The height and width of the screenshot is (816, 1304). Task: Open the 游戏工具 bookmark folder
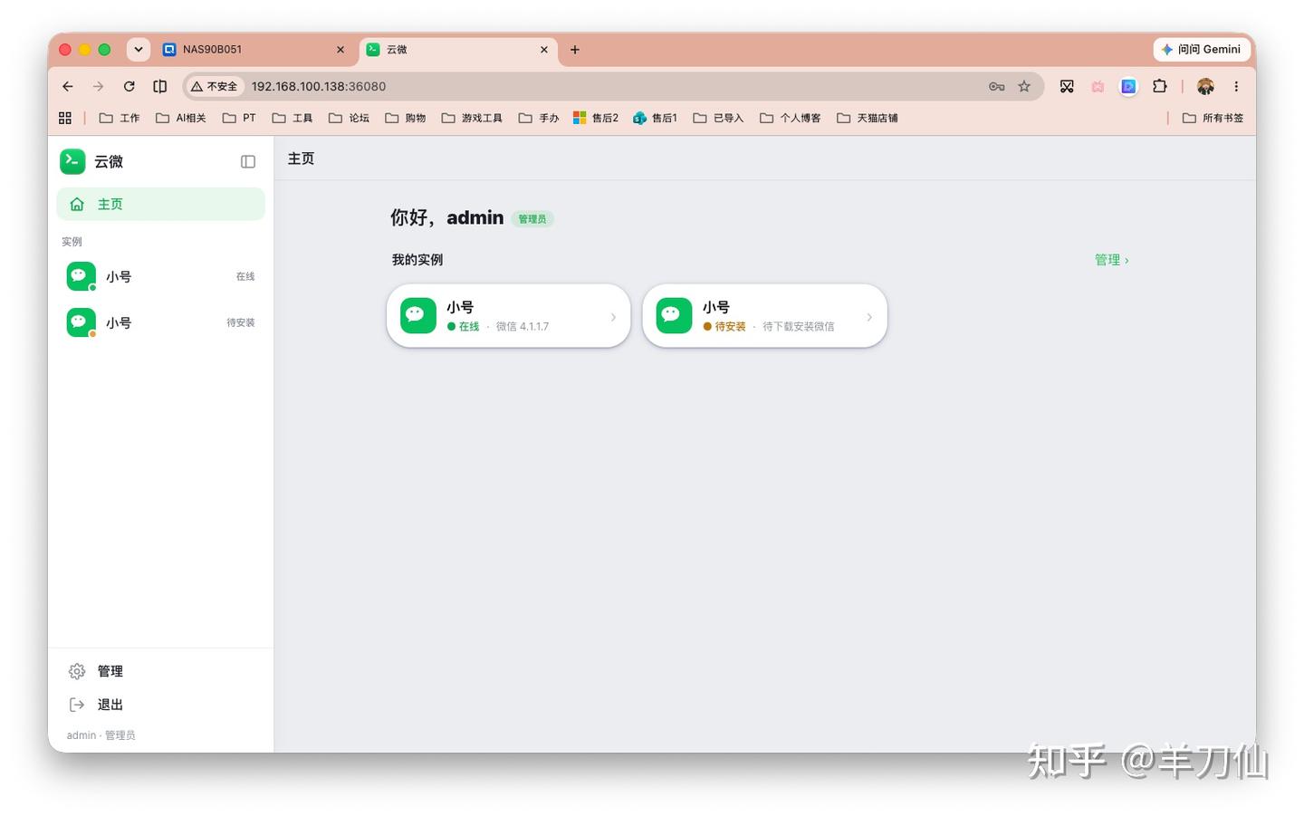[x=472, y=118]
